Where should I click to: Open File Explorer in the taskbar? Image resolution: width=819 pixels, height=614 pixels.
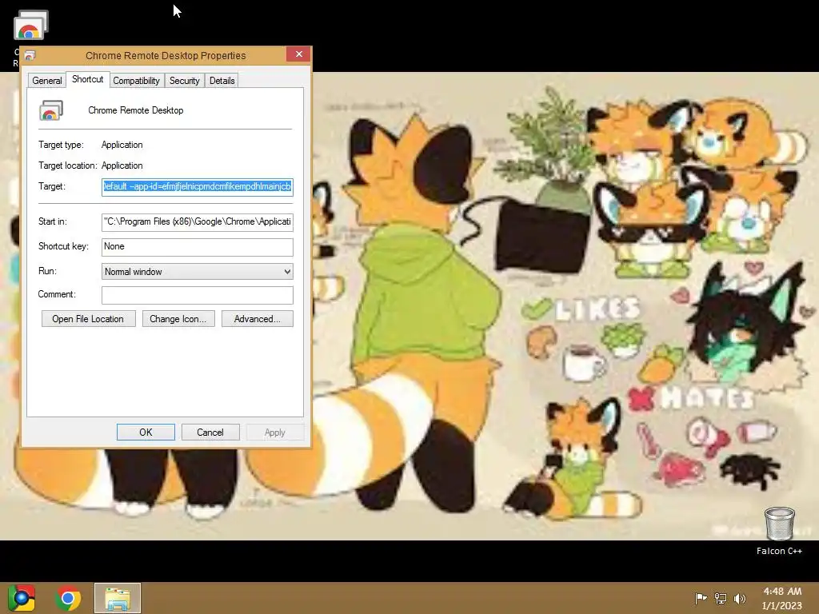pyautogui.click(x=118, y=598)
